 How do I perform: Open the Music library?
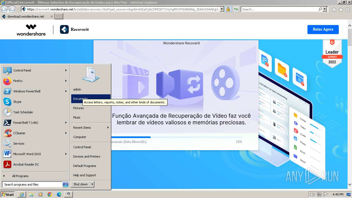pyautogui.click(x=91, y=117)
